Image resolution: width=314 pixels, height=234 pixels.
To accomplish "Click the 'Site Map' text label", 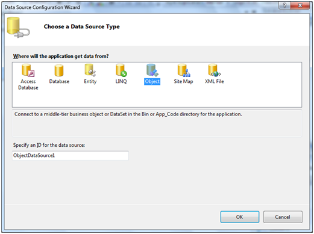I will (183, 81).
